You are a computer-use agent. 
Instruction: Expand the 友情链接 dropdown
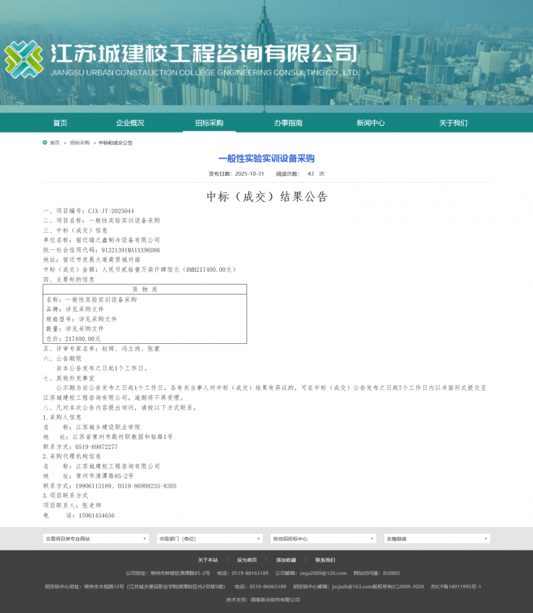[436, 538]
